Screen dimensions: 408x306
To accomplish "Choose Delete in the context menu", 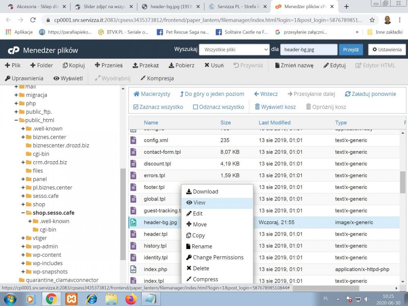I will point(217,268).
